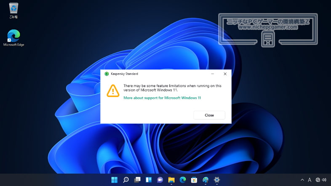Open the Recycle Bin desktop icon
Viewport: 331px width, 186px height.
tap(13, 8)
